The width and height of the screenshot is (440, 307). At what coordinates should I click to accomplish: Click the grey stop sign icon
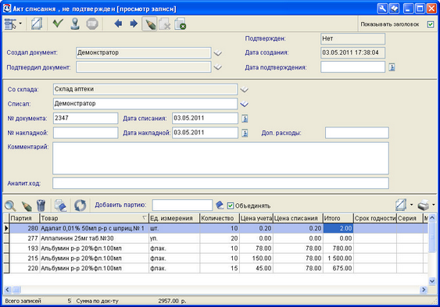92,24
